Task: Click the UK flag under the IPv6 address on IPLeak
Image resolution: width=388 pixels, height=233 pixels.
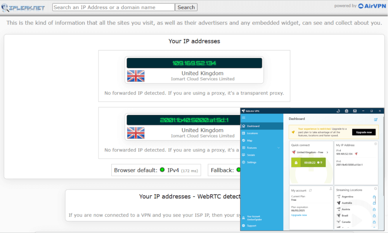Action: click(x=135, y=133)
